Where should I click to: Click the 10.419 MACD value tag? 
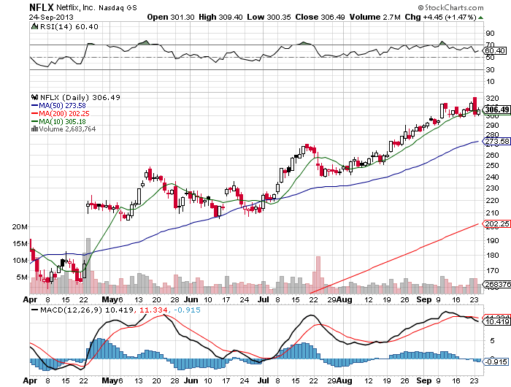click(x=496, y=322)
